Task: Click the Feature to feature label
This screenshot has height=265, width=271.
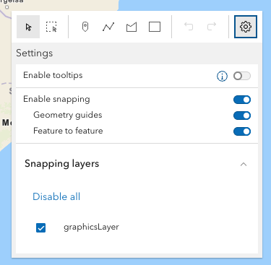Action: coord(68,131)
